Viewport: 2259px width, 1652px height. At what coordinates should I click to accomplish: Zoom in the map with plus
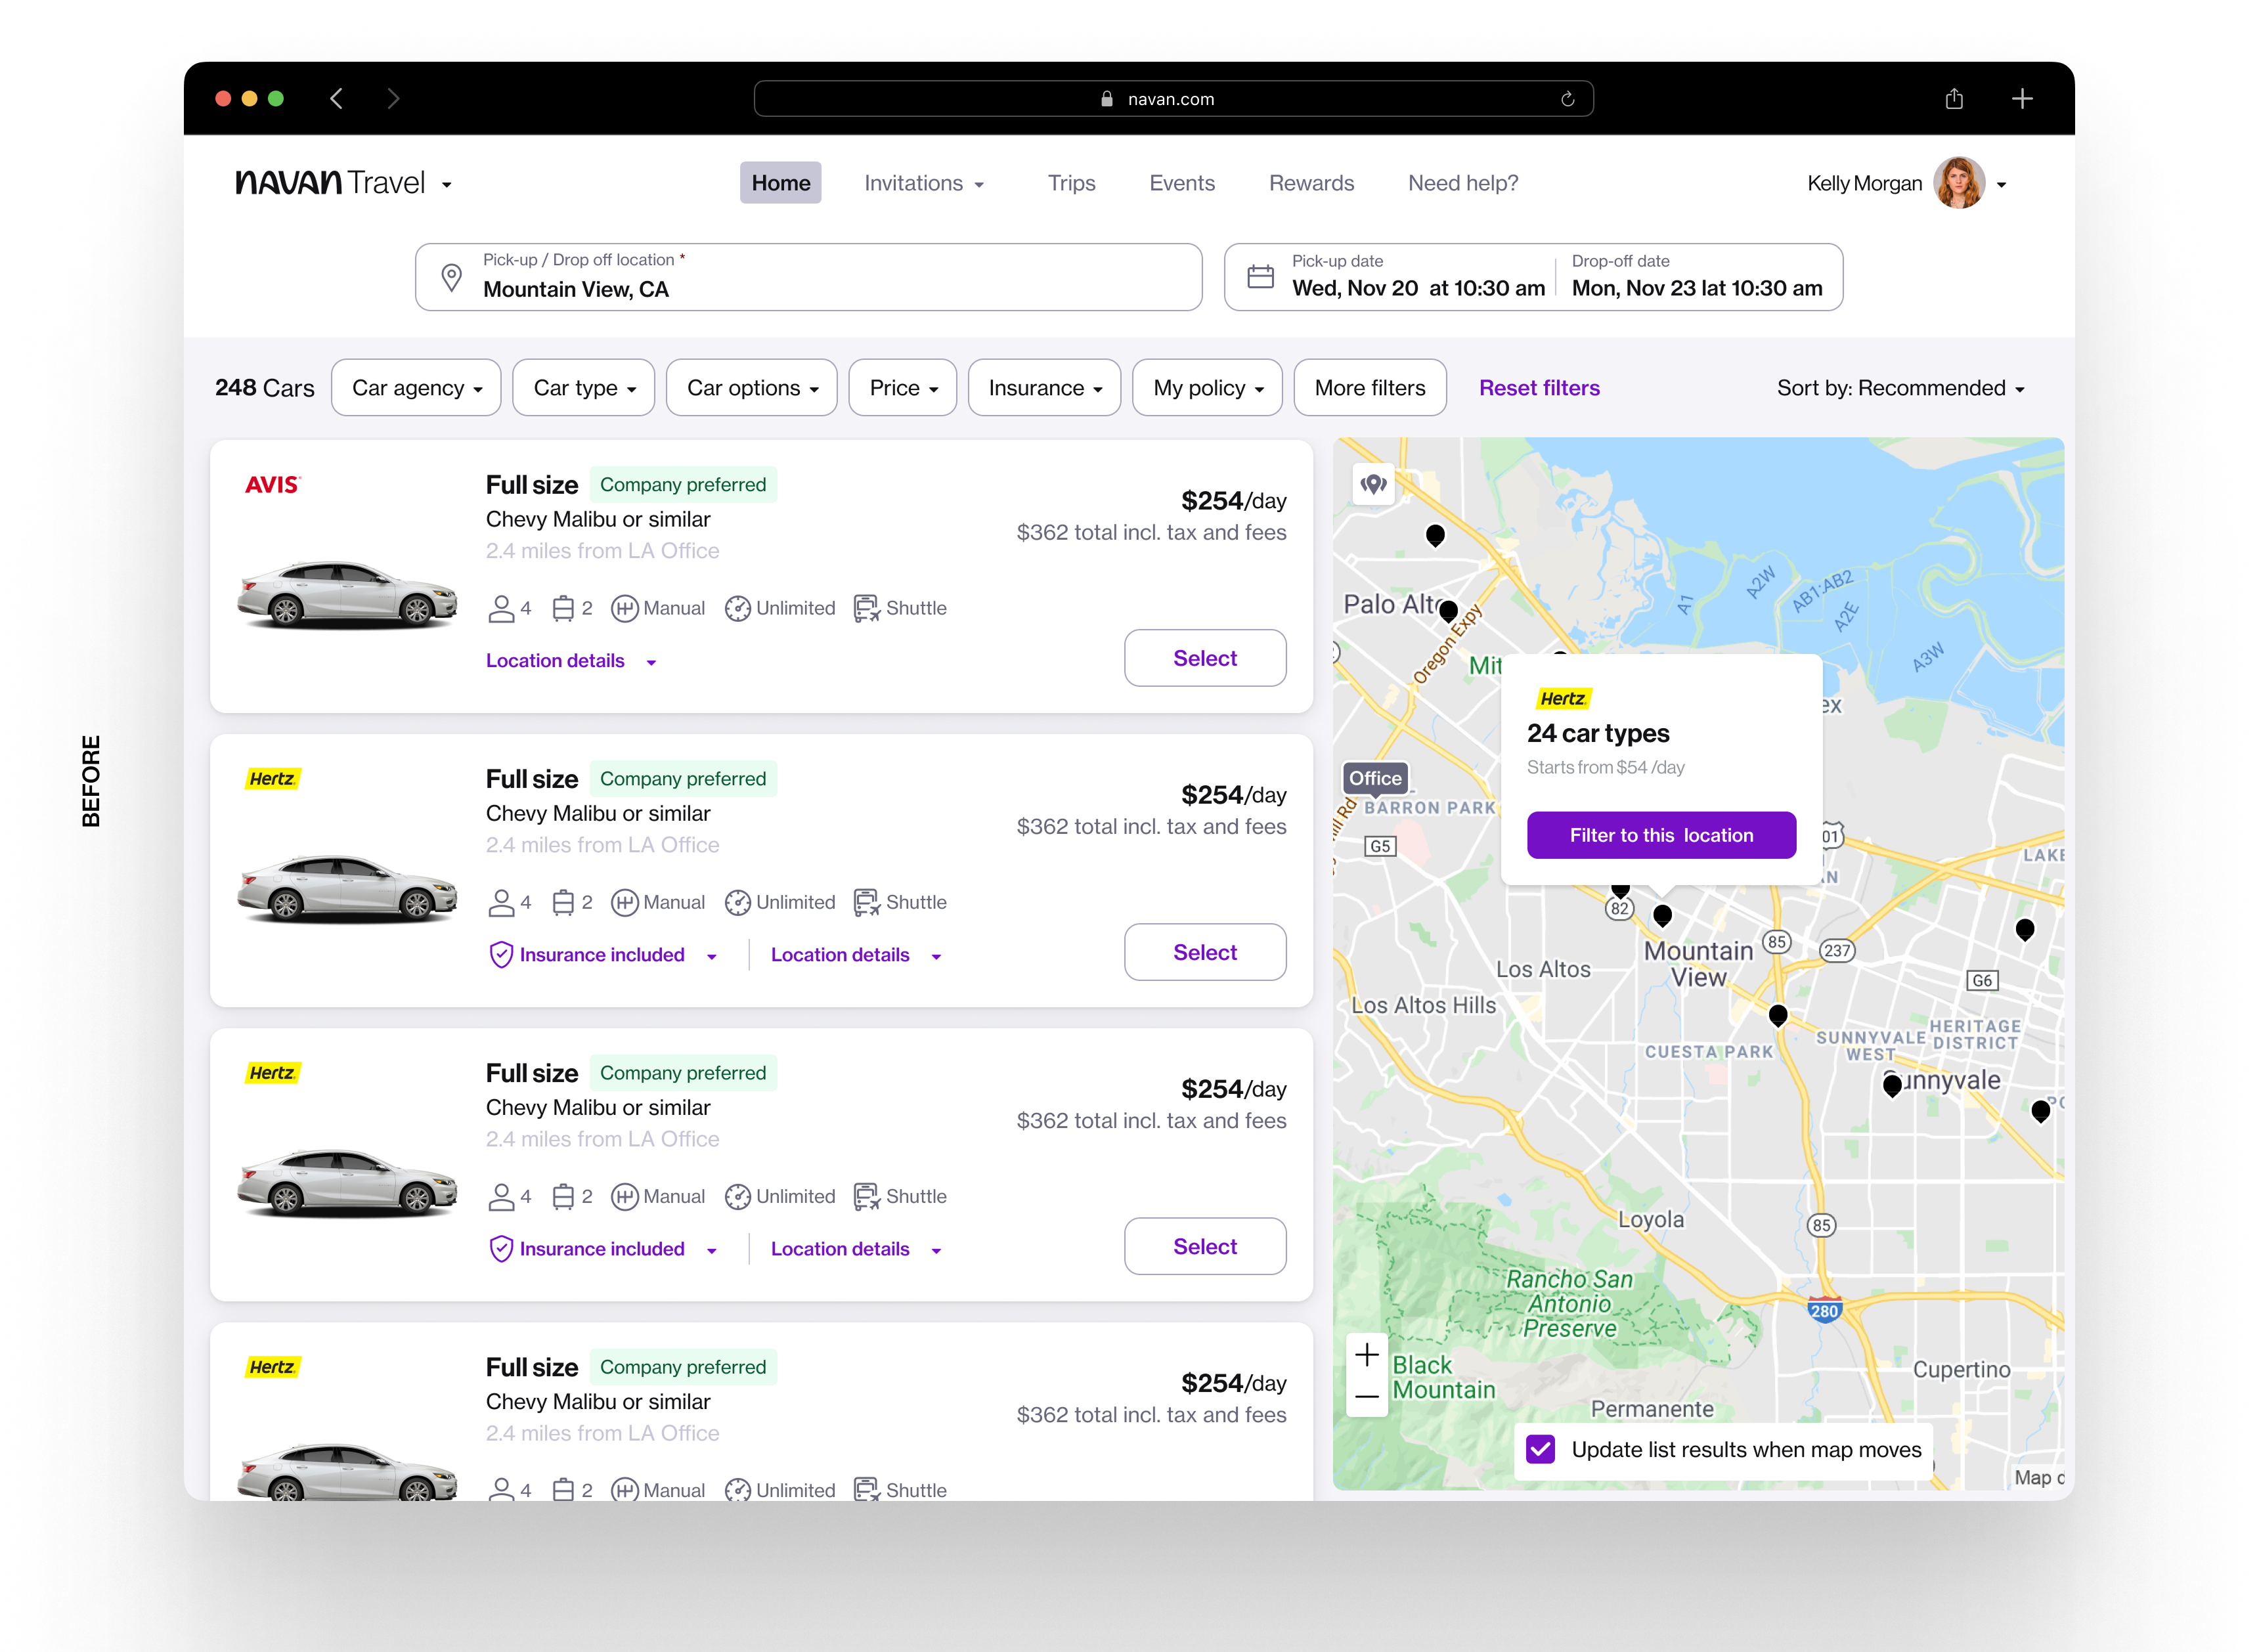(1366, 1355)
